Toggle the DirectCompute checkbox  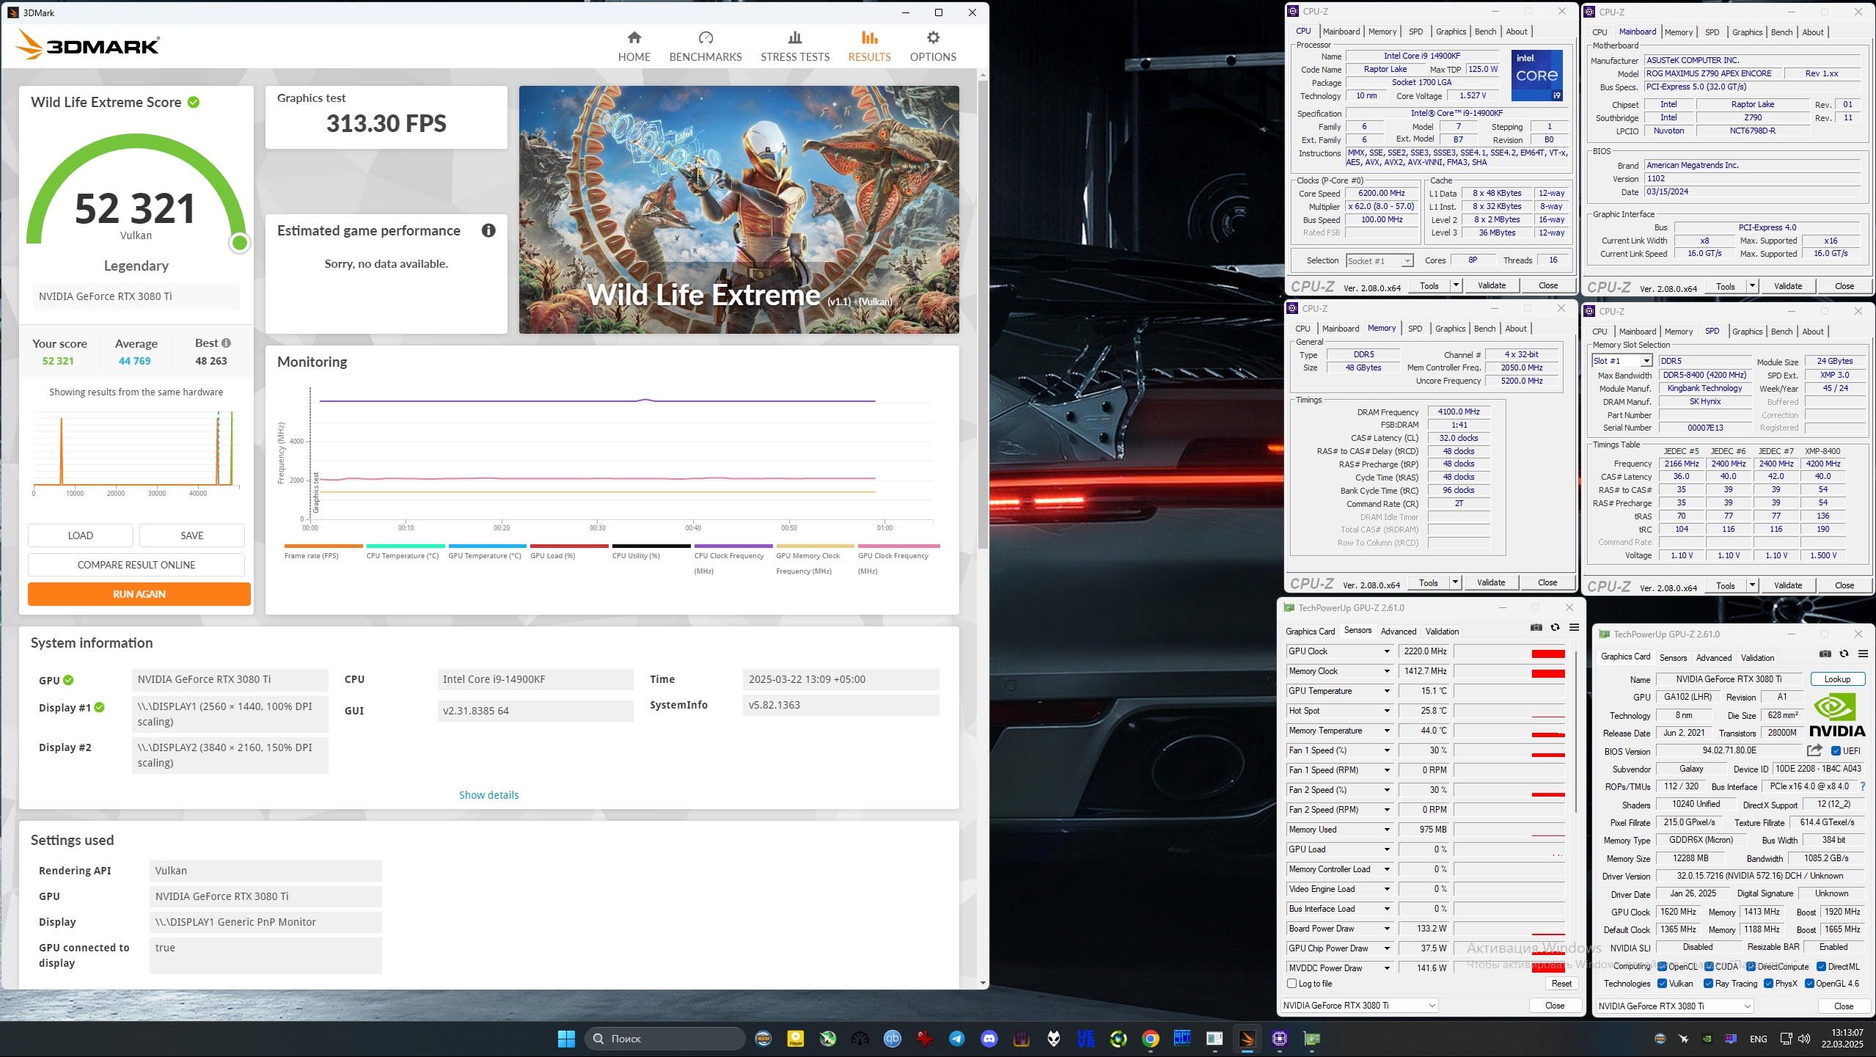click(x=1751, y=966)
